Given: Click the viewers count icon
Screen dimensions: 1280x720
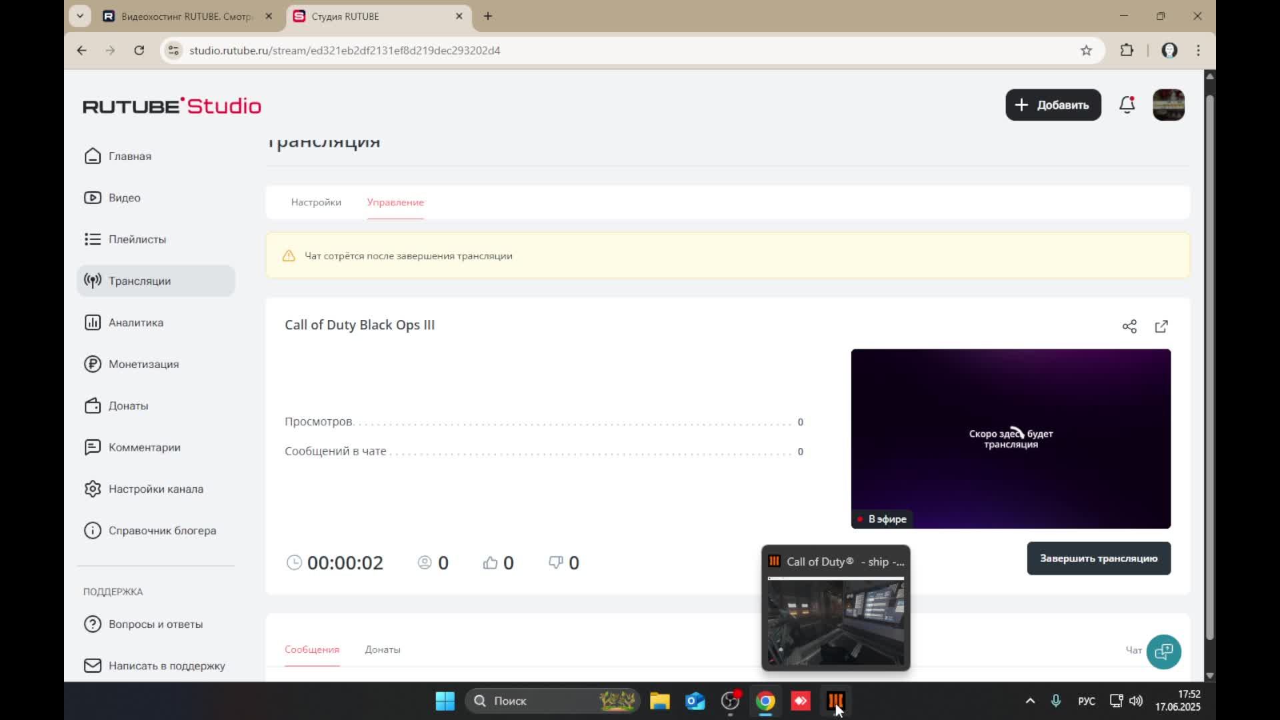Looking at the screenshot, I should pos(425,563).
